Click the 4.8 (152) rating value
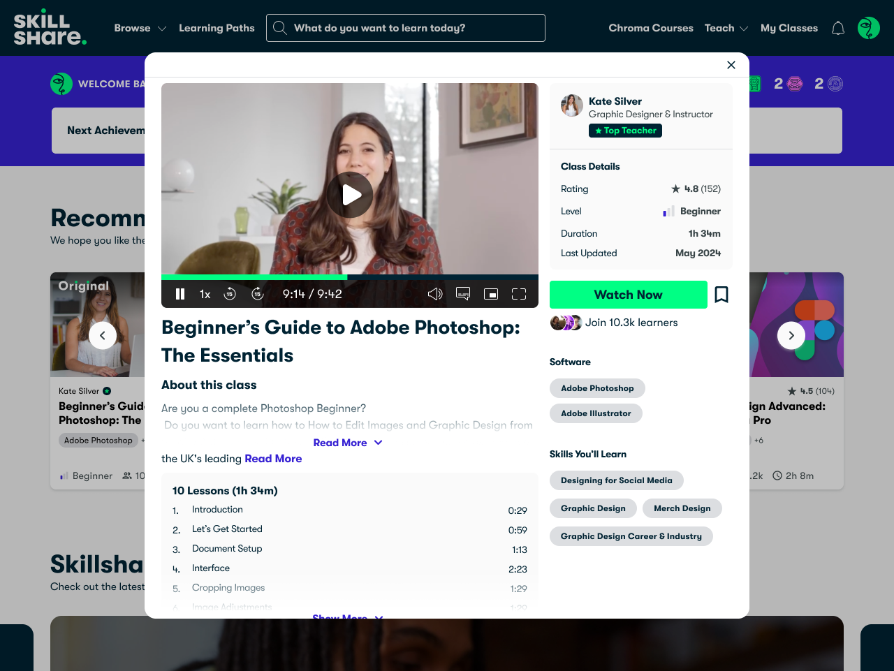The height and width of the screenshot is (671, 894). click(696, 189)
